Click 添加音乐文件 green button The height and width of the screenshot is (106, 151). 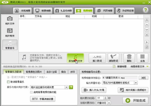coord(75,58)
